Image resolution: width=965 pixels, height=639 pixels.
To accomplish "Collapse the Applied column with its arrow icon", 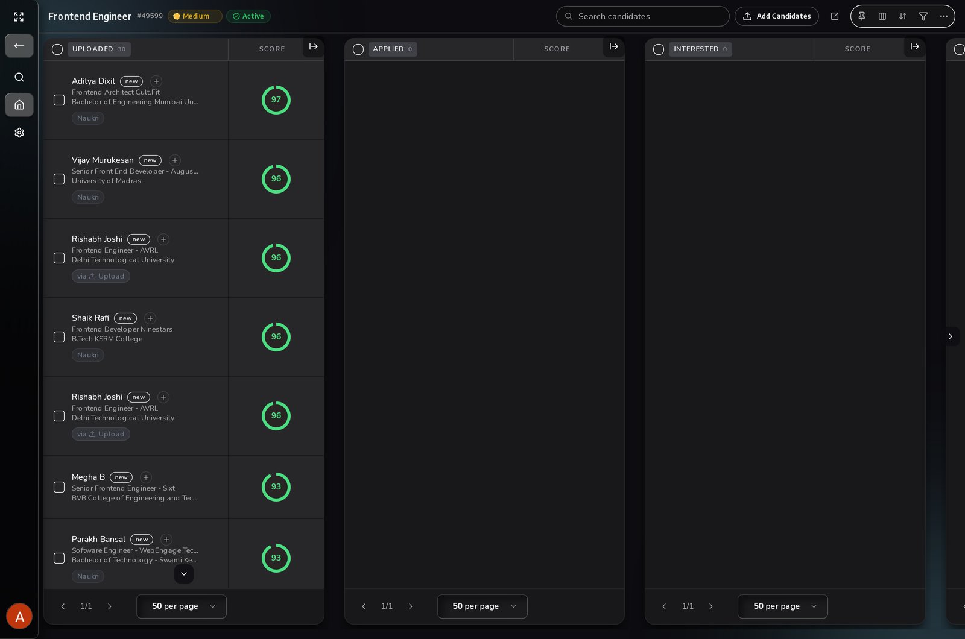I will 614,47.
